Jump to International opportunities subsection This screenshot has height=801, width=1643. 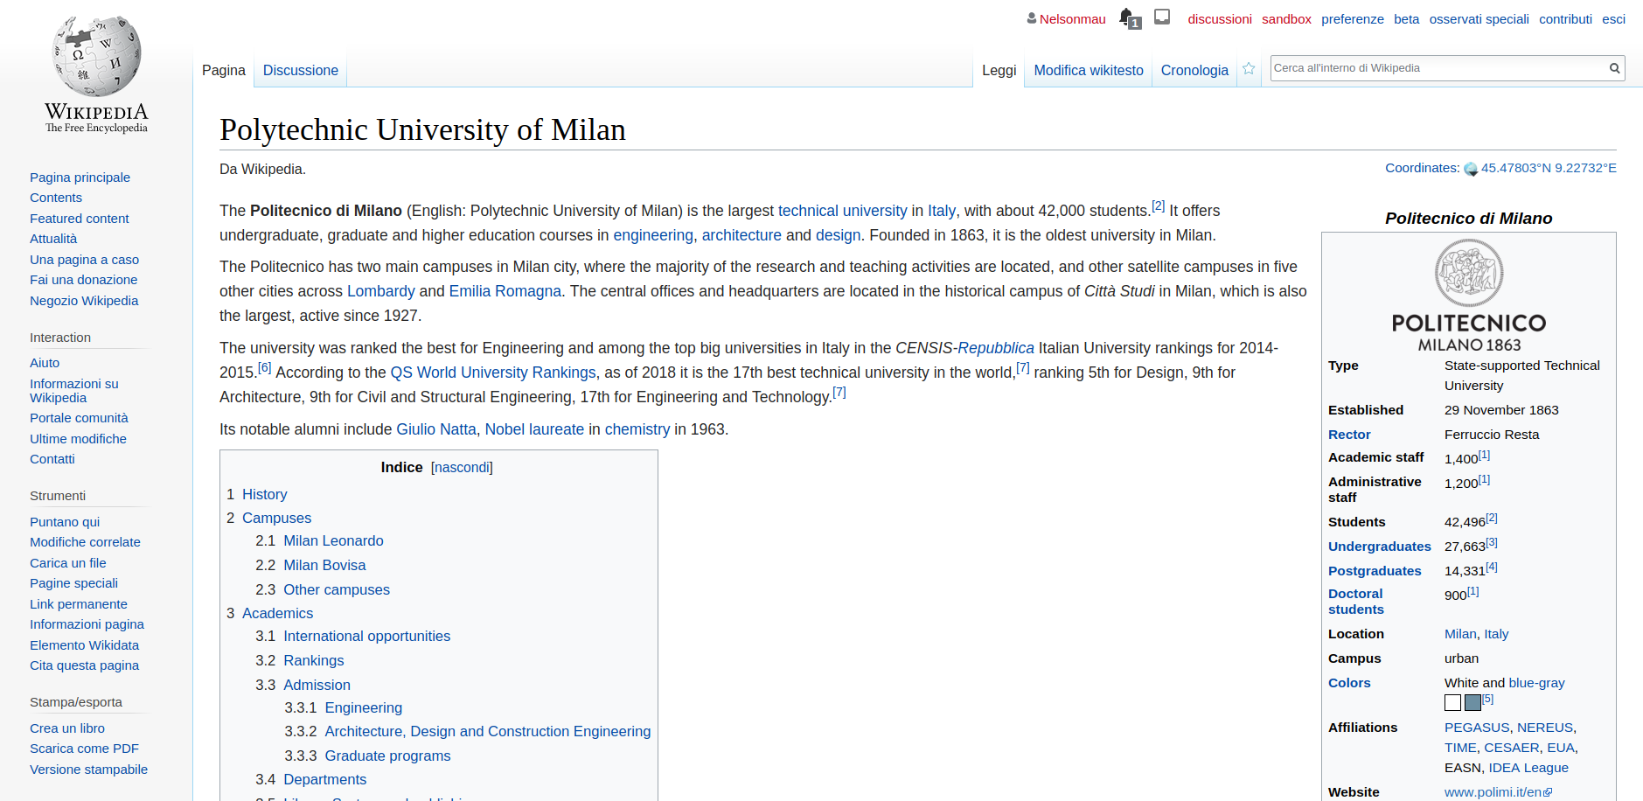[x=366, y=636]
